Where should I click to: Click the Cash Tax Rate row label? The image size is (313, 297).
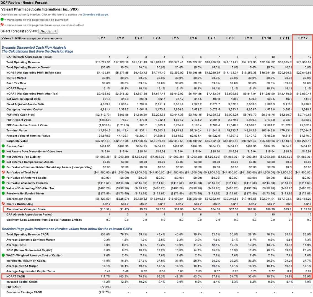point(16,83)
